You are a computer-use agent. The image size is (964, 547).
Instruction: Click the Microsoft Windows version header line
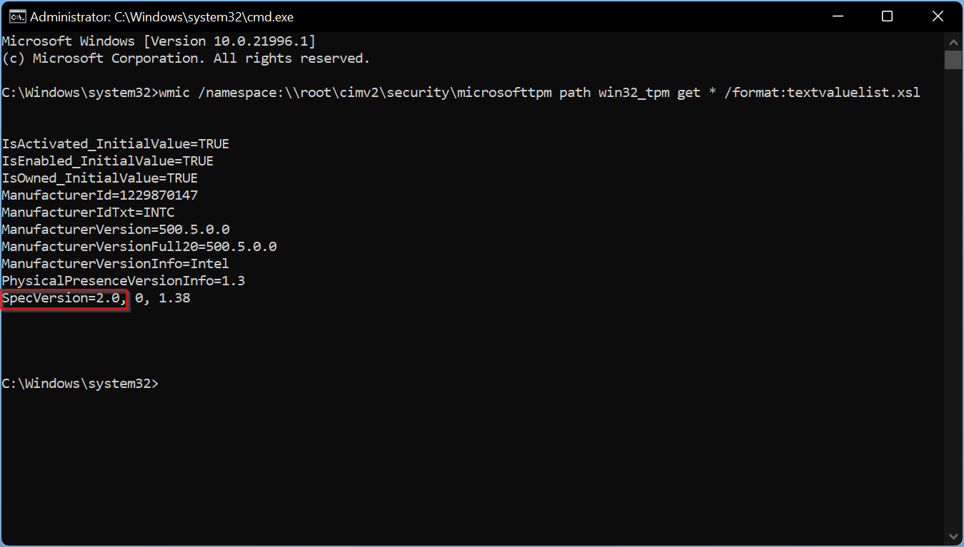pyautogui.click(x=159, y=41)
